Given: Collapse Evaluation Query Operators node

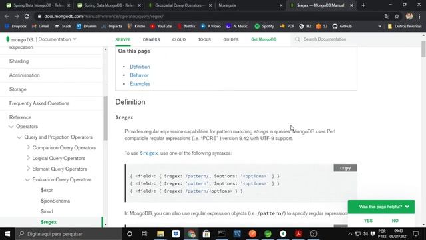Looking at the screenshot, I should coord(27,179).
